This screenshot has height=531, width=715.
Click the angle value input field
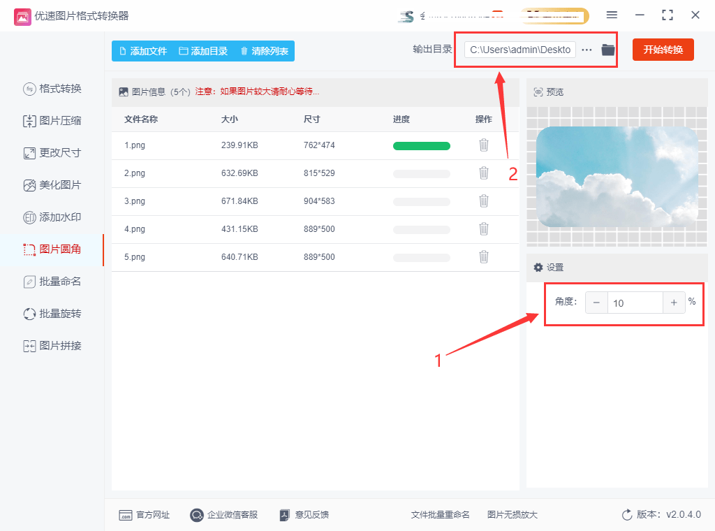coord(634,303)
